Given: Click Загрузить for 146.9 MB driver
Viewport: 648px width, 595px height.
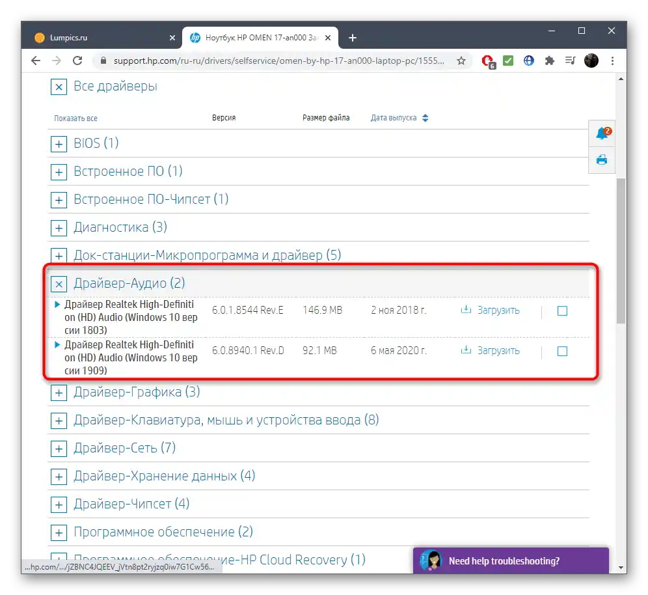Looking at the screenshot, I should point(498,310).
